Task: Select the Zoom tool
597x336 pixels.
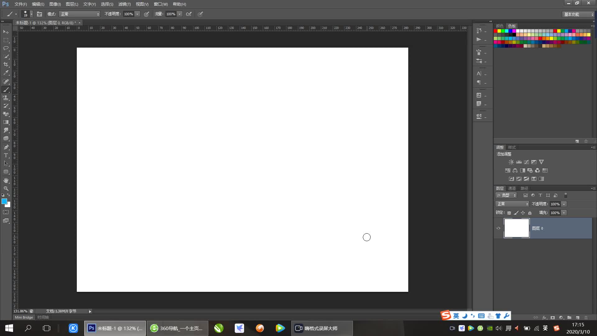Action: tap(6, 189)
